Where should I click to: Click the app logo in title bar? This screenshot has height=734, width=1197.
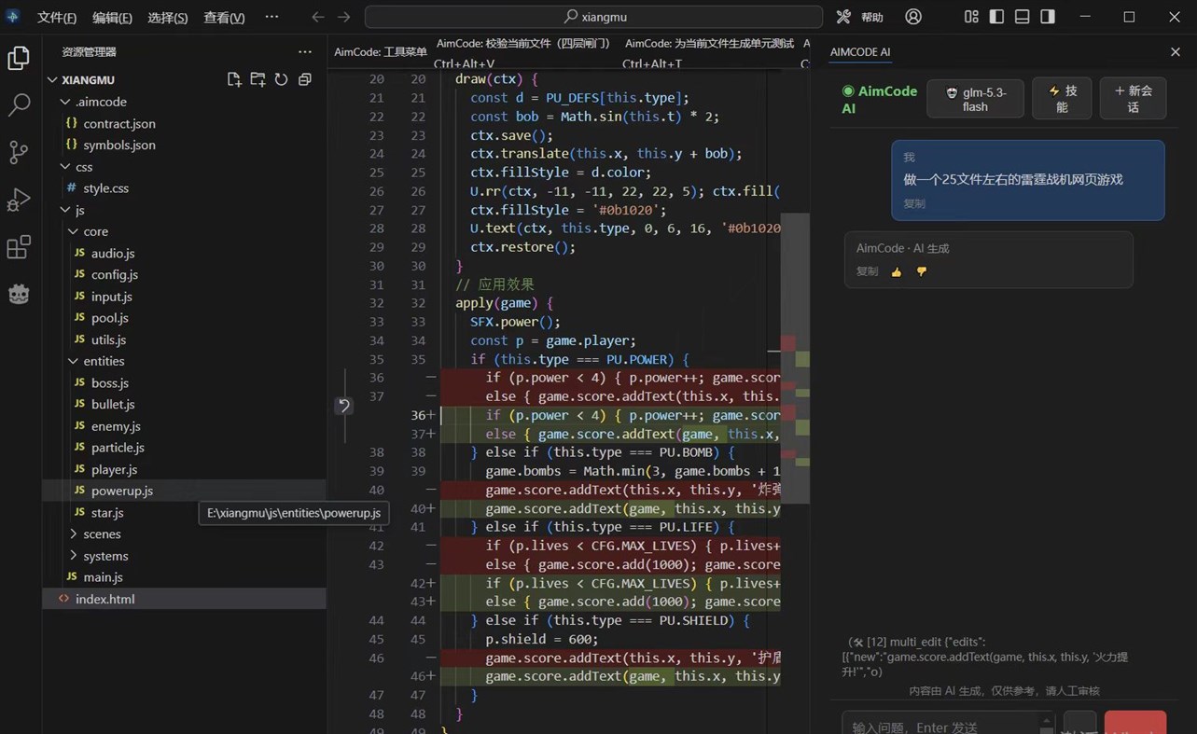click(x=13, y=17)
